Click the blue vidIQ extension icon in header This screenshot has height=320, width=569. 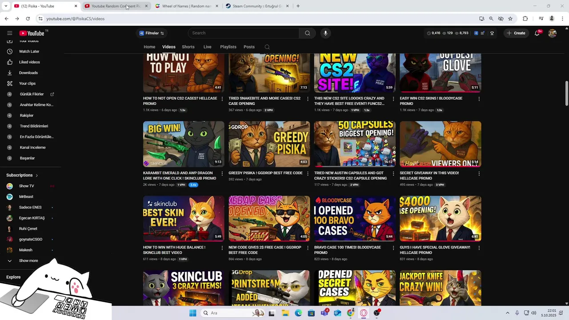[x=476, y=33]
